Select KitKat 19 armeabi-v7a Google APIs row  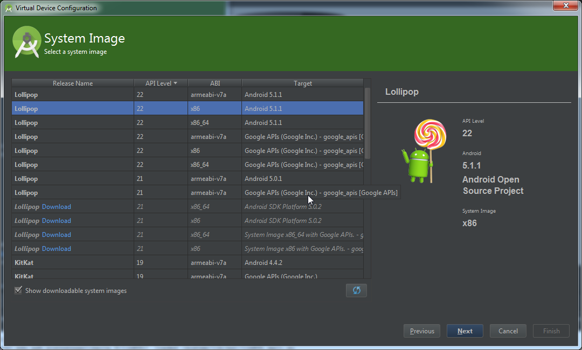188,275
